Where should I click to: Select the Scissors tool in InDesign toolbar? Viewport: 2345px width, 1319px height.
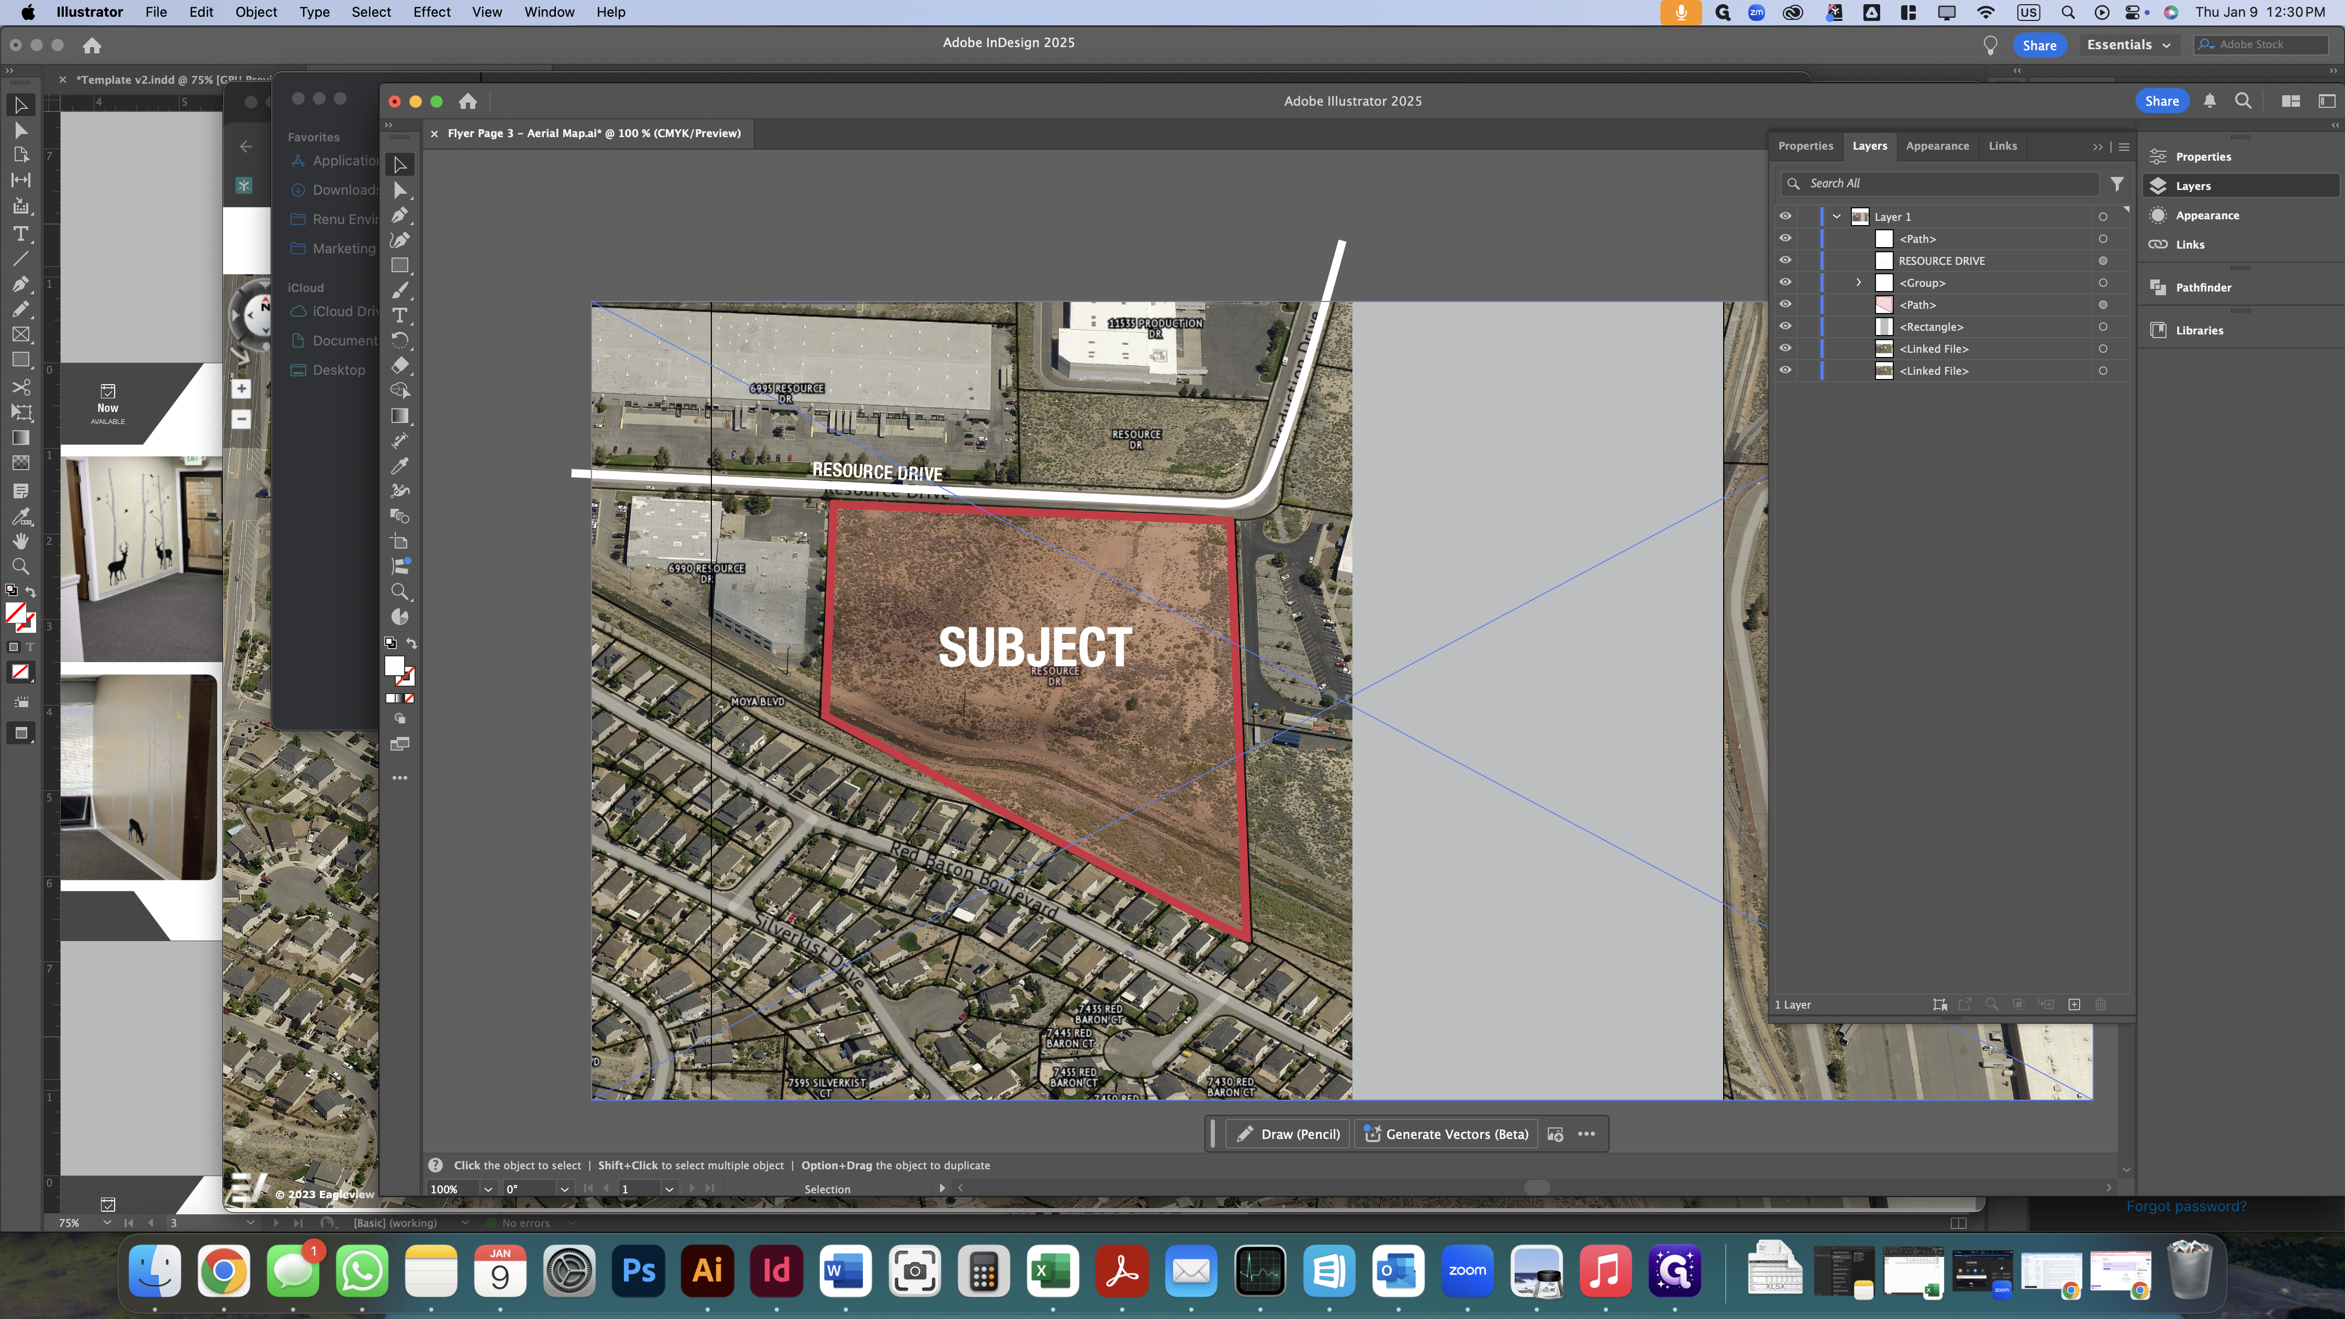coord(20,387)
